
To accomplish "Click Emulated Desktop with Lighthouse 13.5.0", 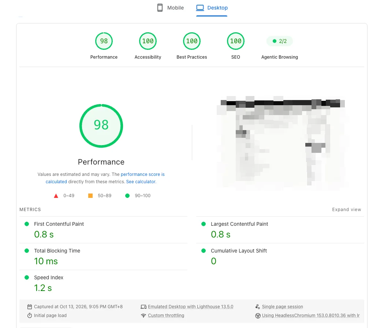I will [x=190, y=307].
